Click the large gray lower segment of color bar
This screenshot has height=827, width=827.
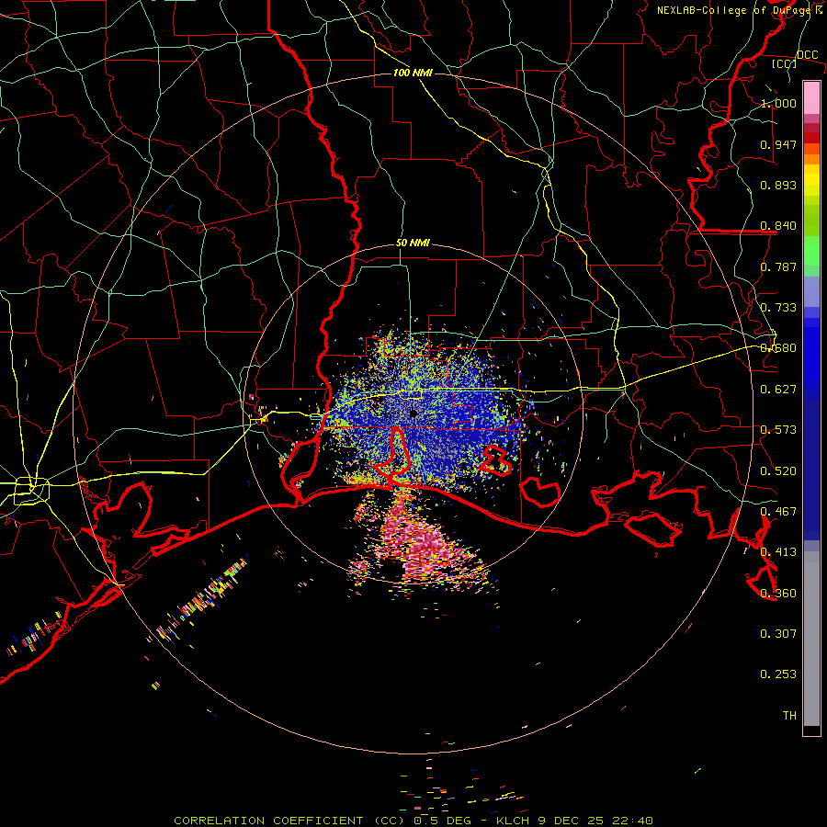click(x=811, y=639)
